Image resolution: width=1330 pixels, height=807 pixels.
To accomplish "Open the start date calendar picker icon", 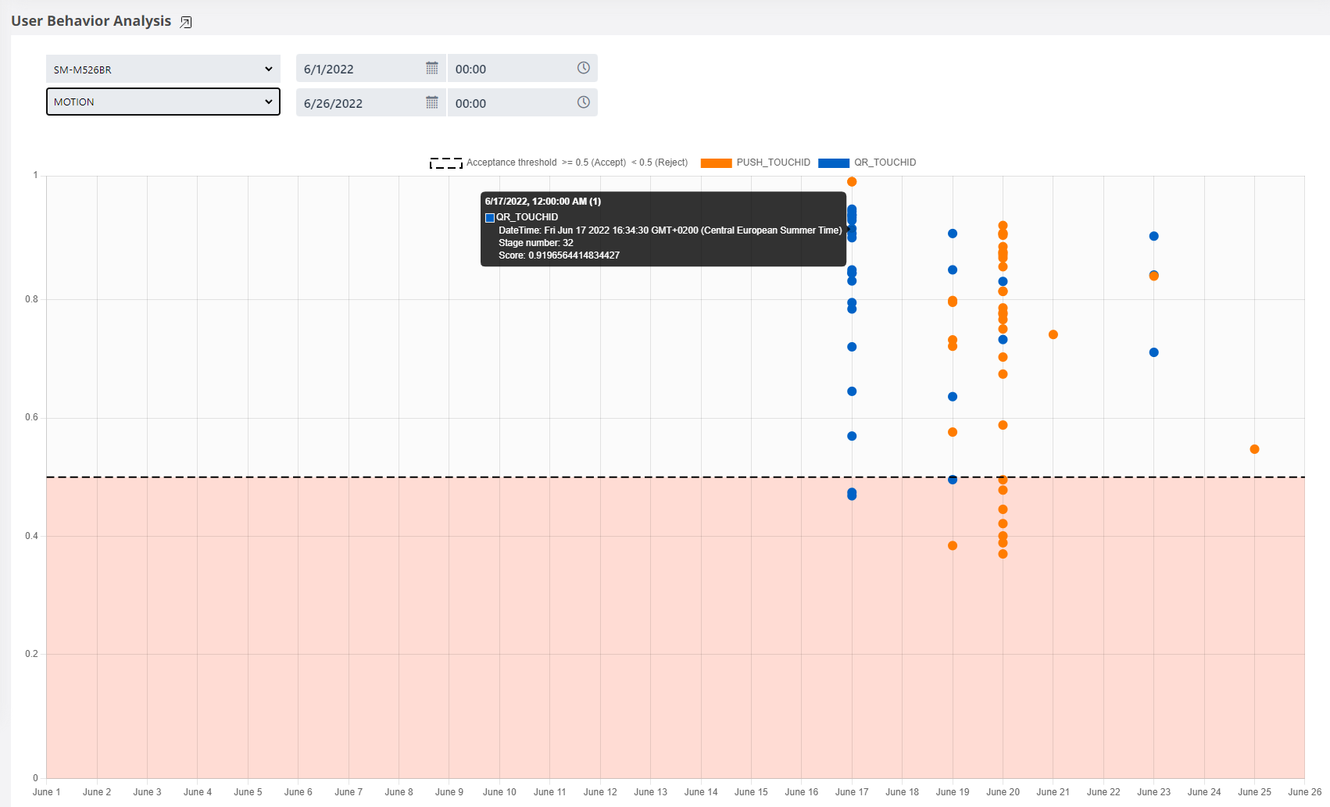I will 431,68.
